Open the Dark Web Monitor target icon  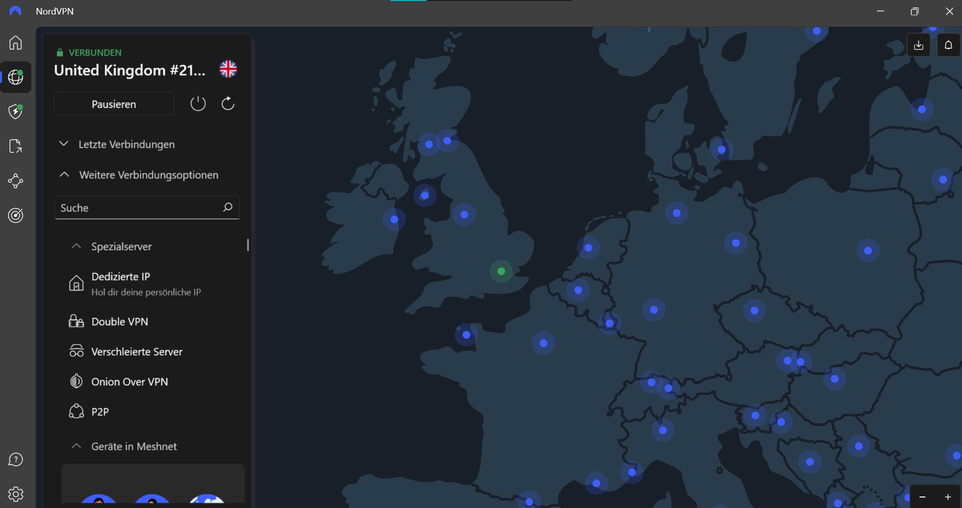[16, 215]
